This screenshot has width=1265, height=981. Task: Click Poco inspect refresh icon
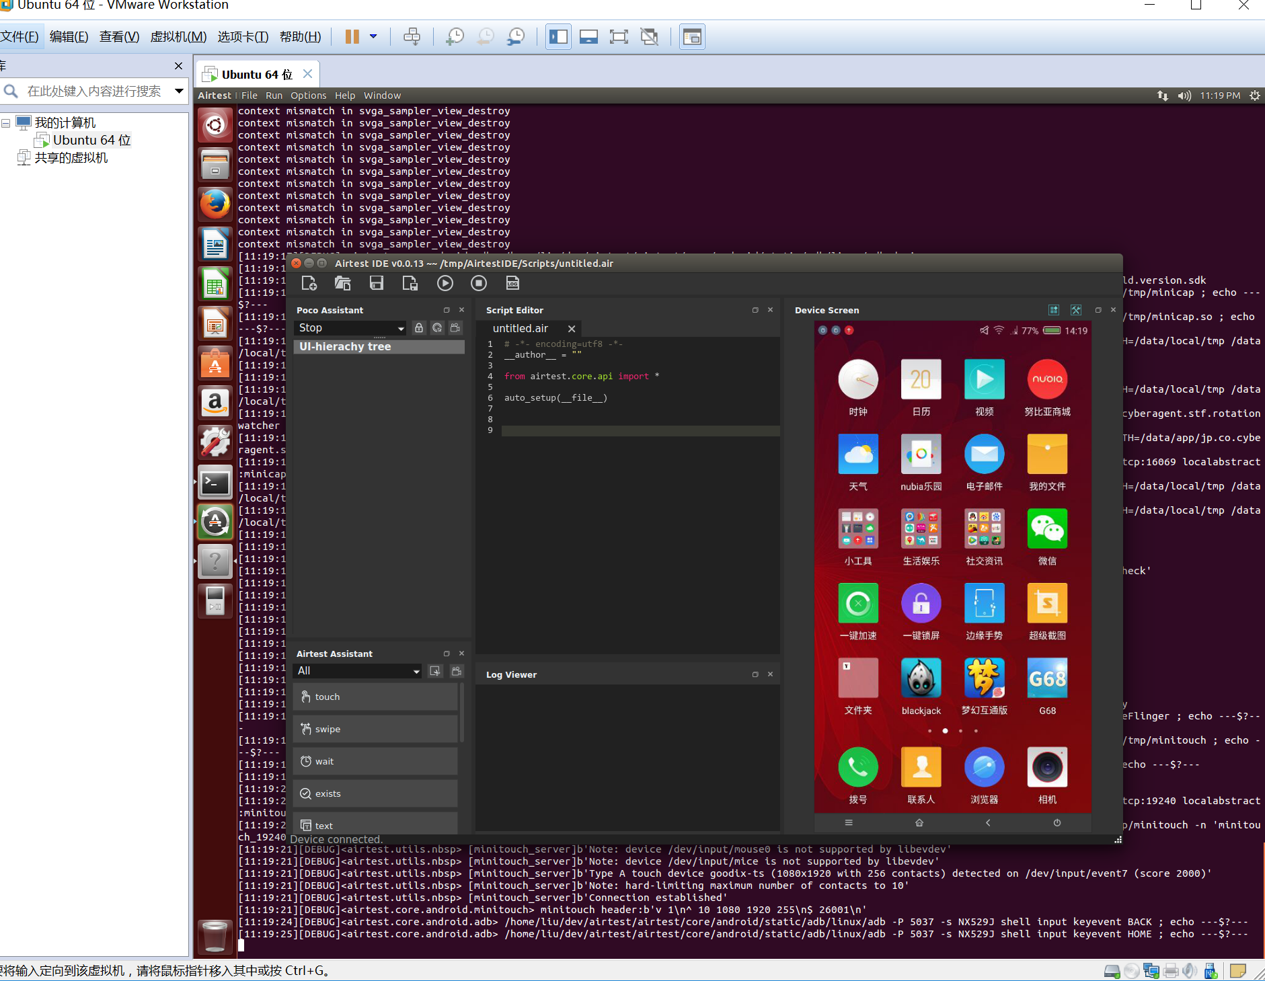point(437,327)
